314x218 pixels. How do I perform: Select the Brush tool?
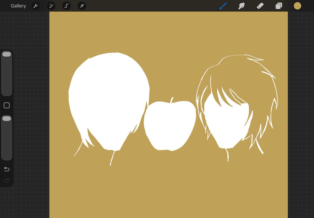(x=223, y=6)
